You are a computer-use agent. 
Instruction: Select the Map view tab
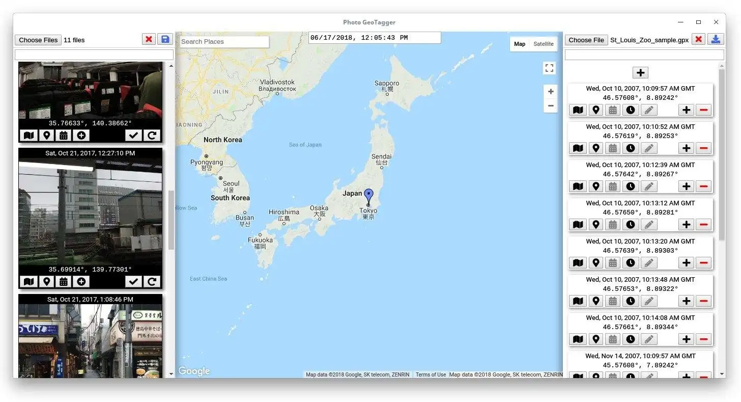click(520, 44)
